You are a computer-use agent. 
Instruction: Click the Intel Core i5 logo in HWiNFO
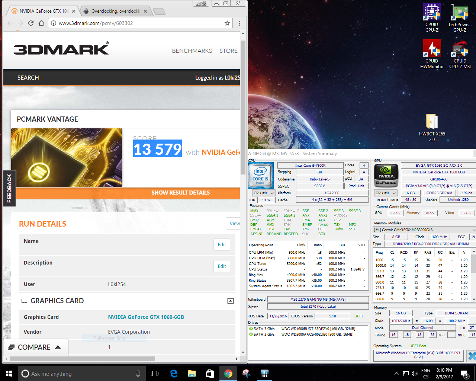click(260, 176)
